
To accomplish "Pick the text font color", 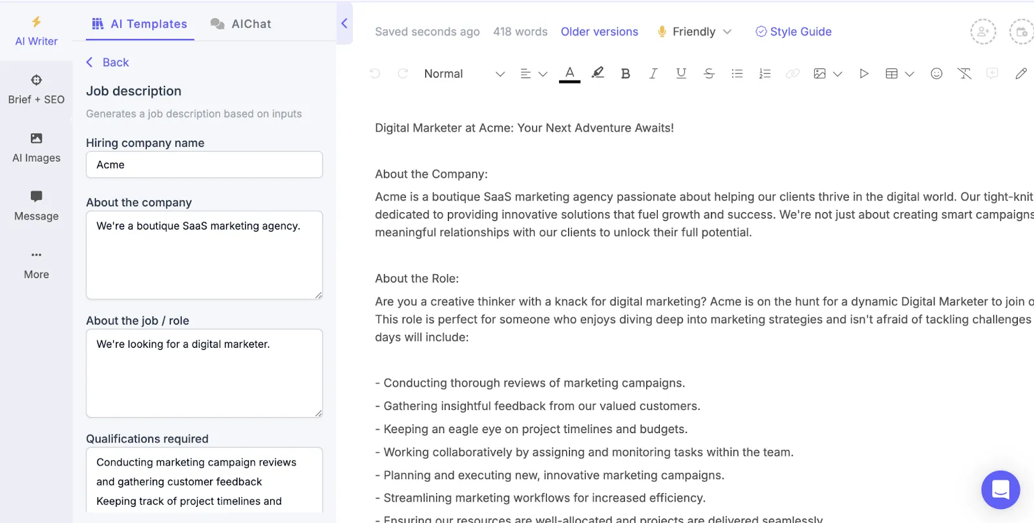I will pos(569,74).
